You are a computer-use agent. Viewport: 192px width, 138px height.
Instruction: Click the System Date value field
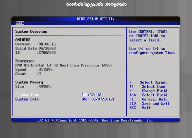point(98,99)
